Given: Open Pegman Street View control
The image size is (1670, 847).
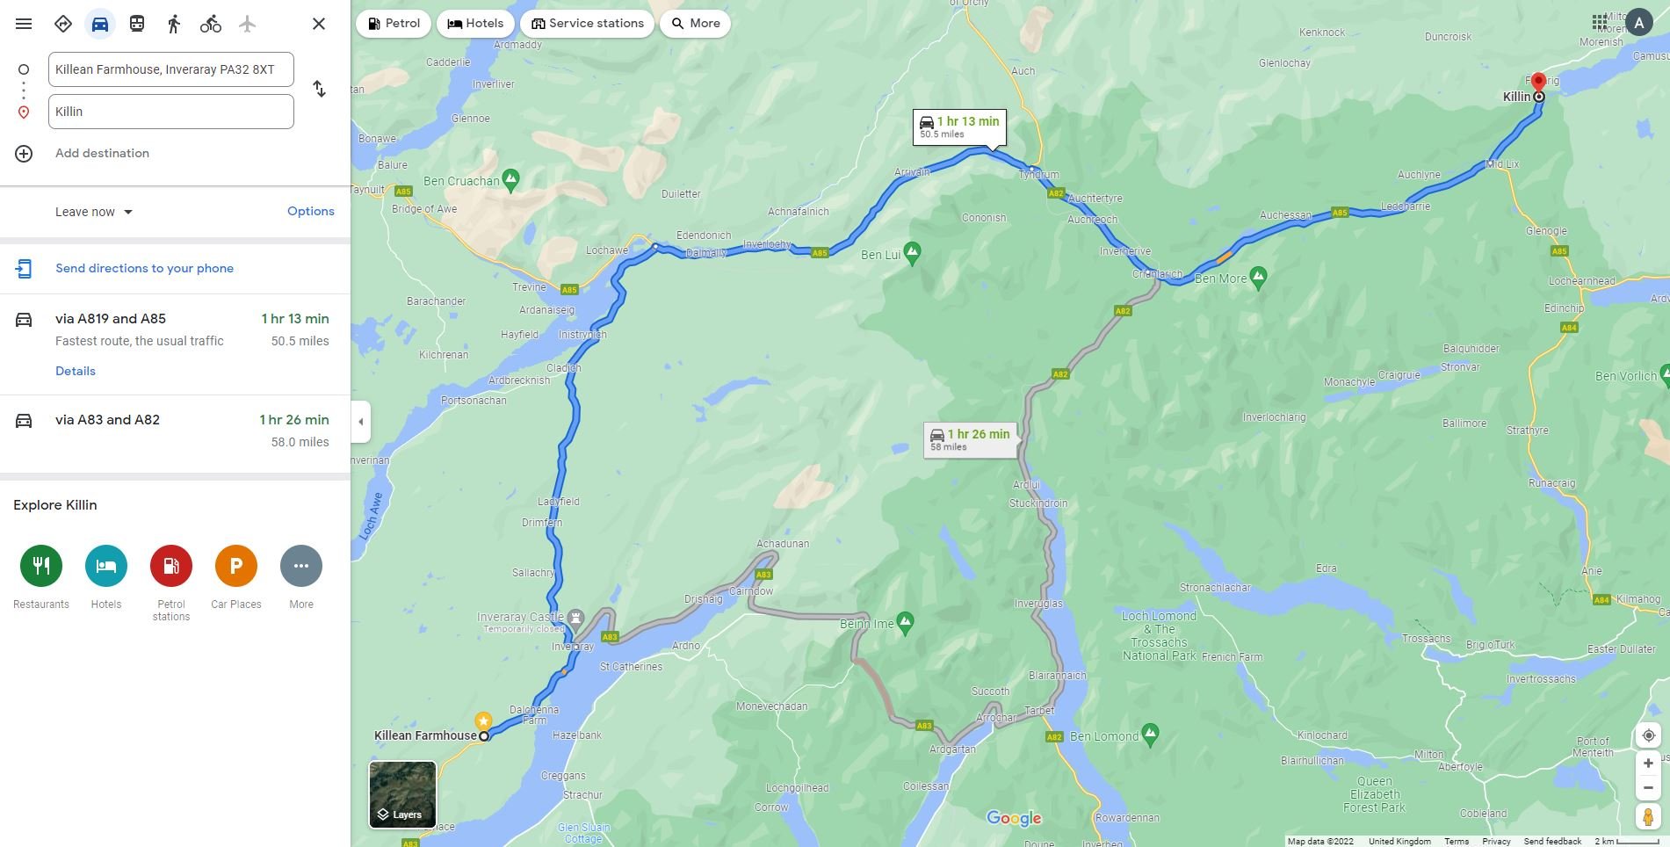Looking at the screenshot, I should [x=1648, y=816].
